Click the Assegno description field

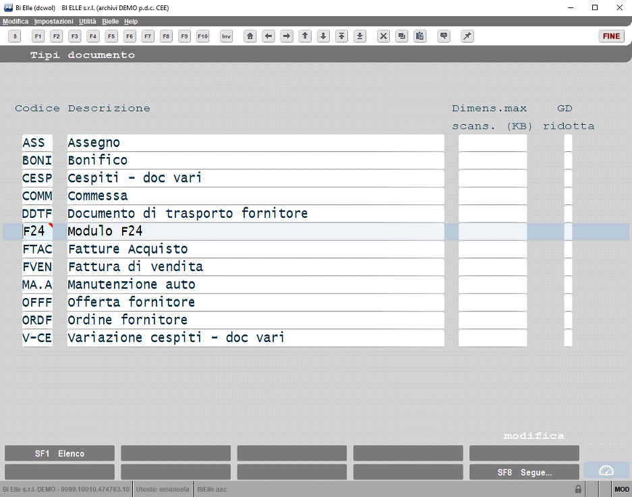pos(256,143)
